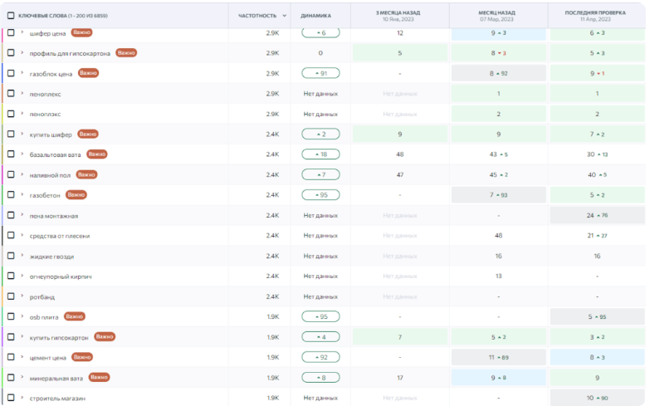Click the '+8' dynamics pill for 'минеральная вата'
Viewport: 650px width, 416px height.
[321, 378]
